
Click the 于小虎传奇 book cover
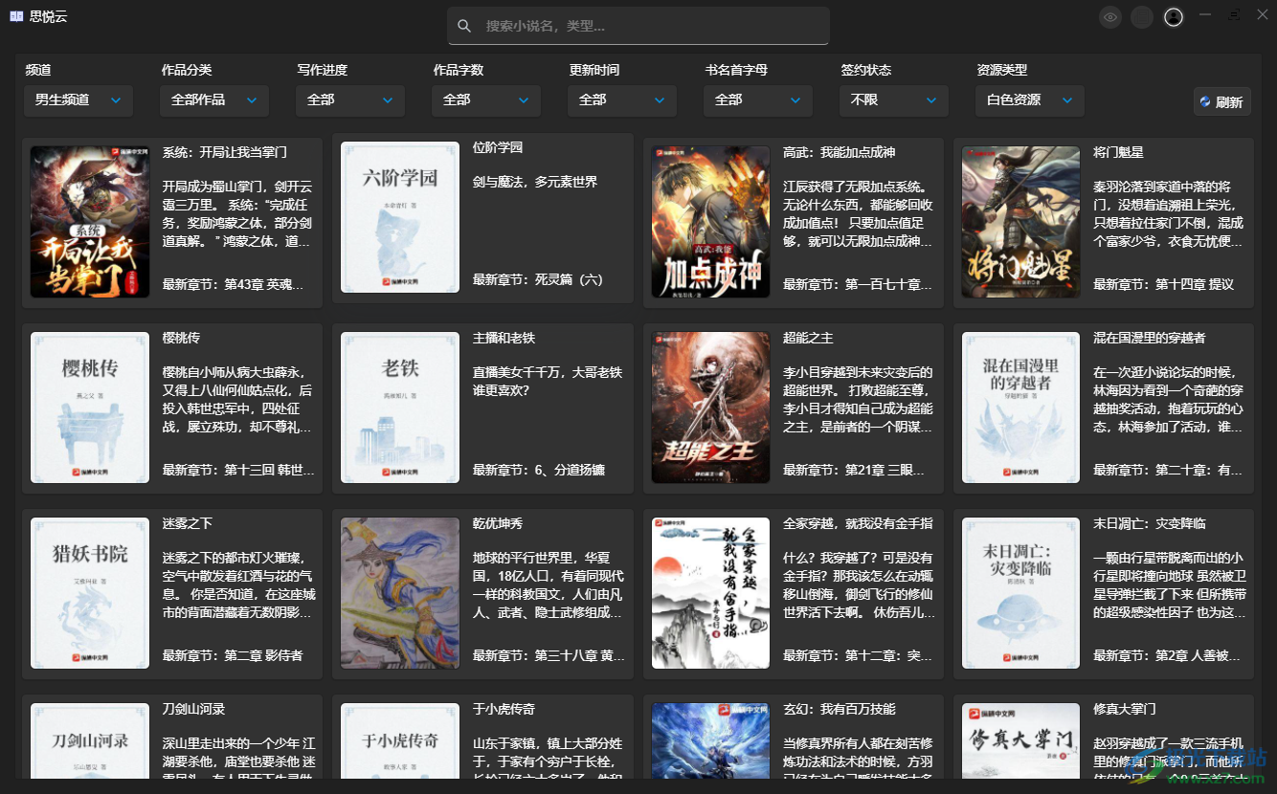click(400, 742)
